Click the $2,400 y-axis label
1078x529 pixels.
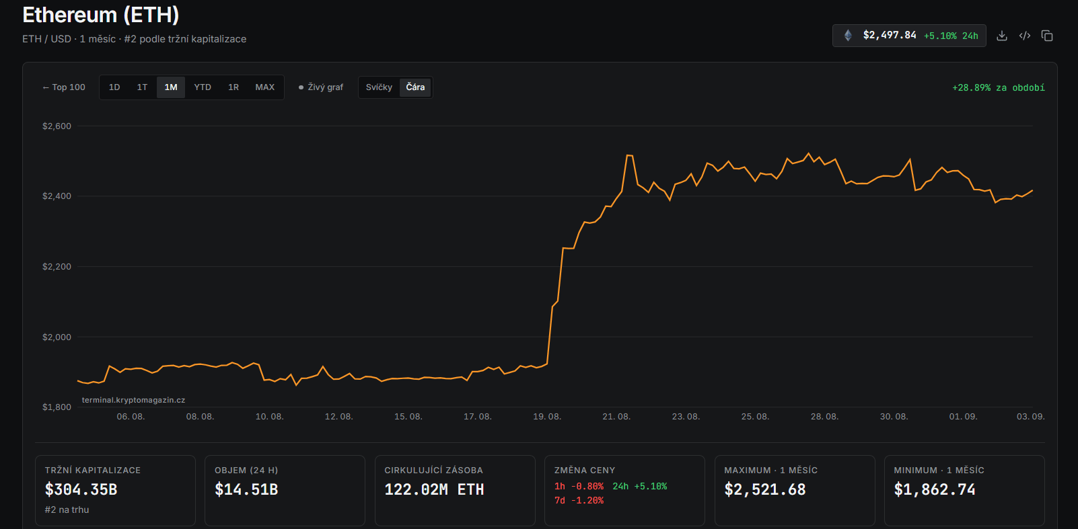point(57,196)
